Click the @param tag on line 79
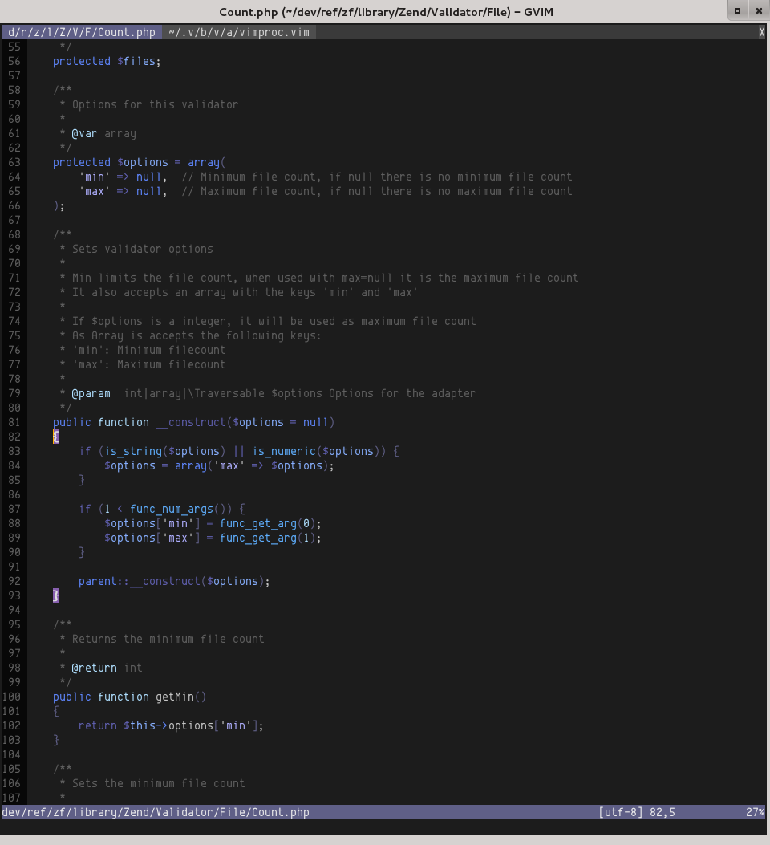Viewport: 770px width, 845px height. click(91, 393)
